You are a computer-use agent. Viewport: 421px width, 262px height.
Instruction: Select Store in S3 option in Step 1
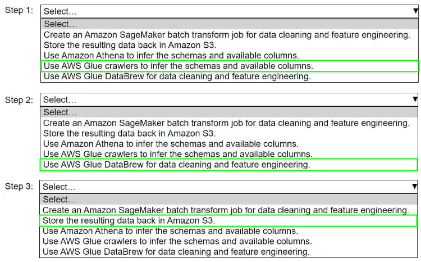point(129,45)
